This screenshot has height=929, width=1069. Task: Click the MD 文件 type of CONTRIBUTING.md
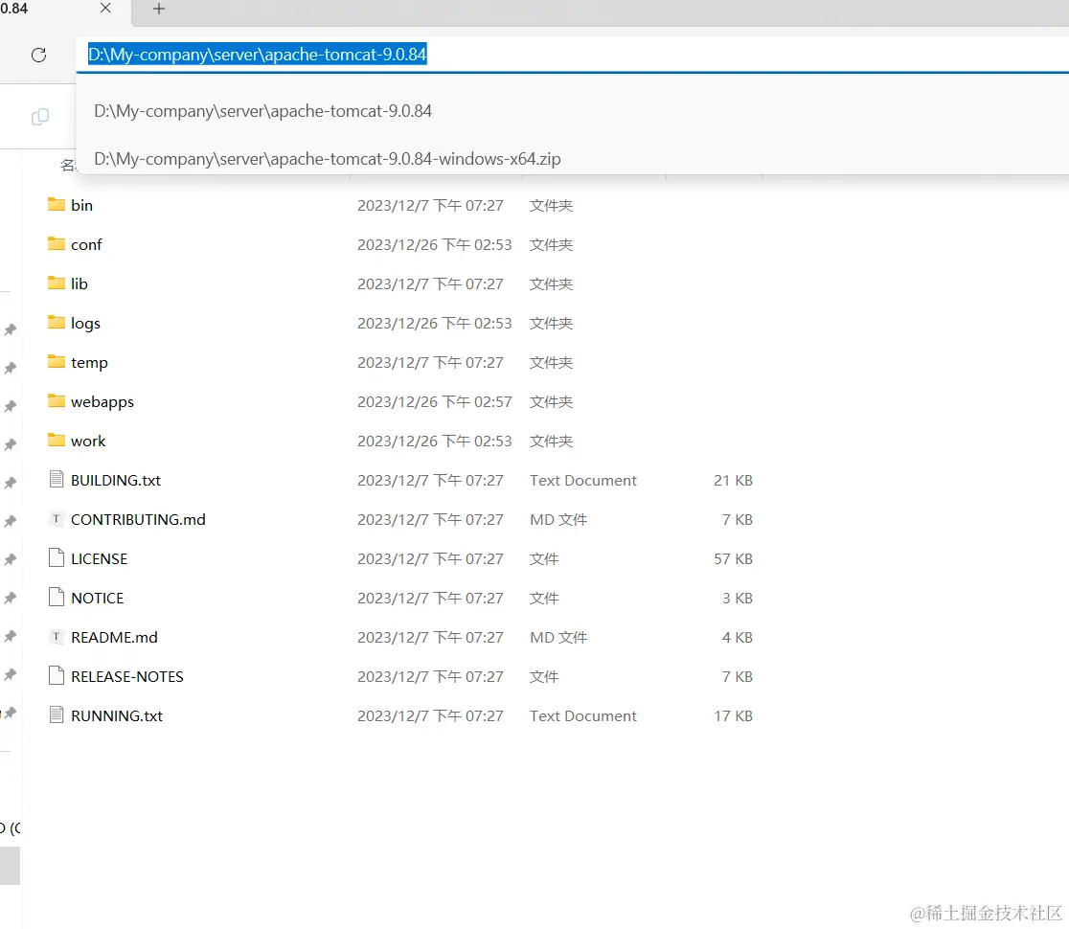tap(558, 519)
